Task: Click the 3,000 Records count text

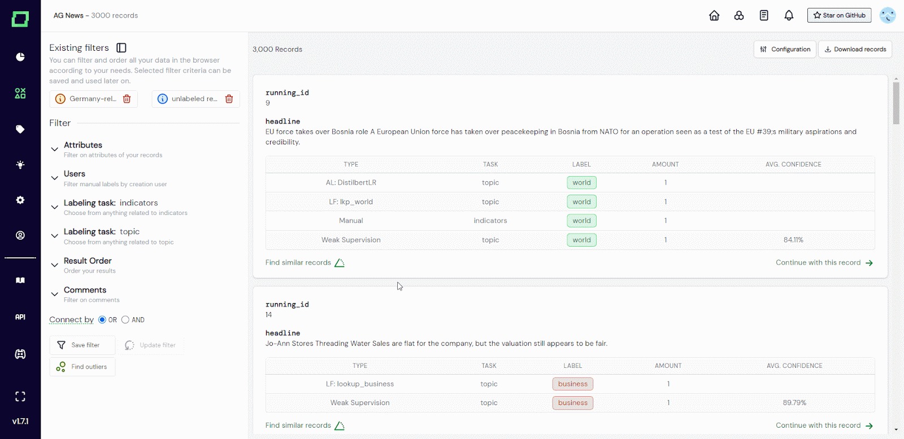Action: pyautogui.click(x=277, y=49)
